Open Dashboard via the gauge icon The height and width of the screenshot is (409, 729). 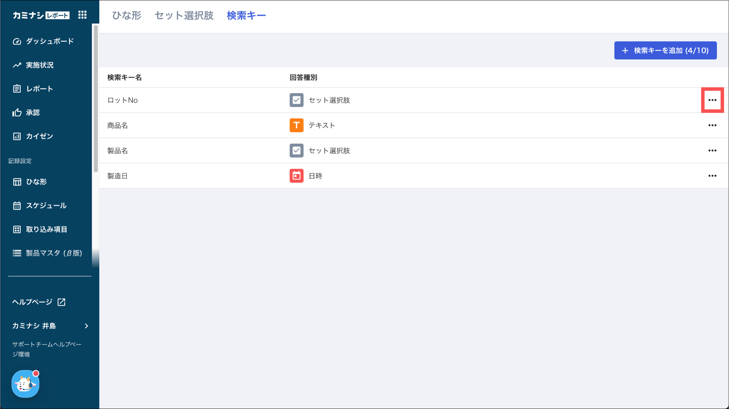tap(17, 41)
